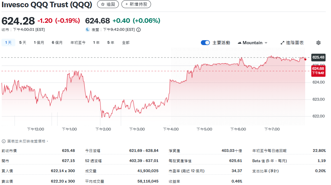The width and height of the screenshot is (331, 185).
Task: Click the plus icon on 新增持股
Action: pos(127,4)
